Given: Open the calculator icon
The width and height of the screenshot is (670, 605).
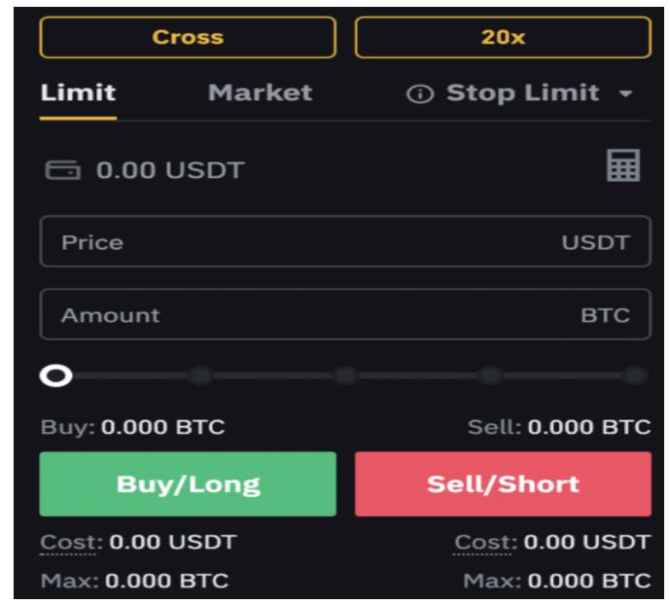Looking at the screenshot, I should (x=623, y=165).
